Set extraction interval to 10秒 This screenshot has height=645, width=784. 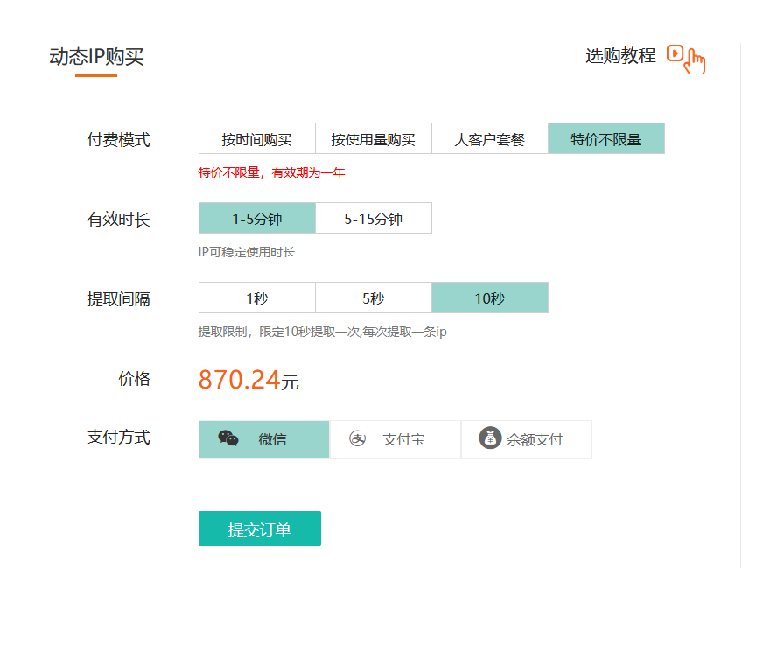pyautogui.click(x=489, y=298)
